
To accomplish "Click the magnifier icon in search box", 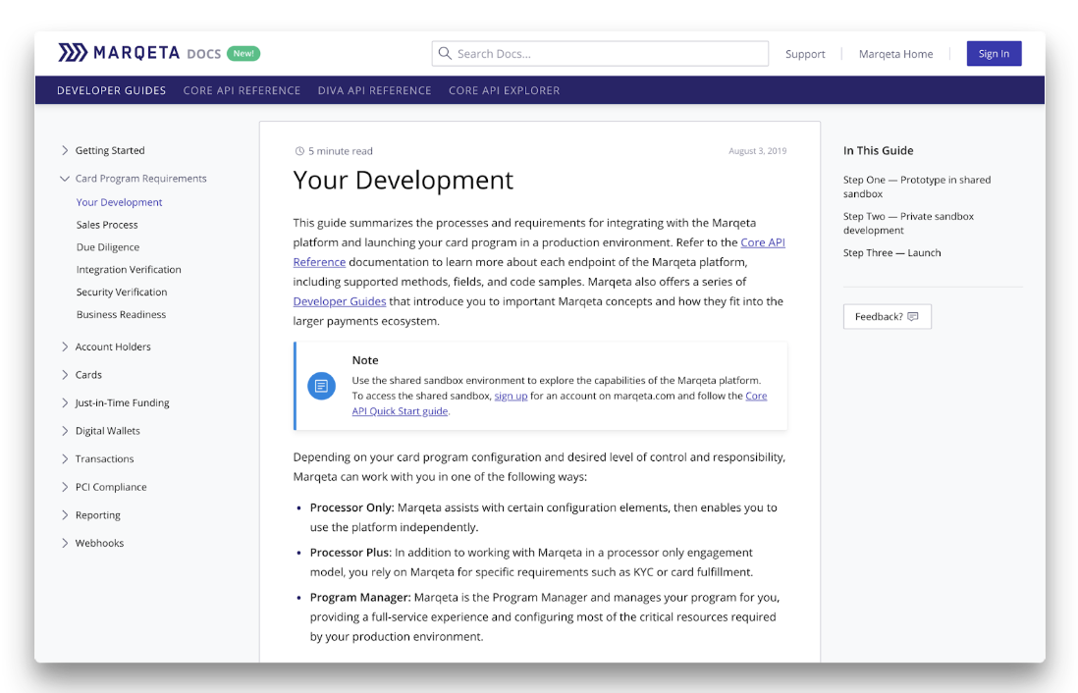I will [x=445, y=53].
